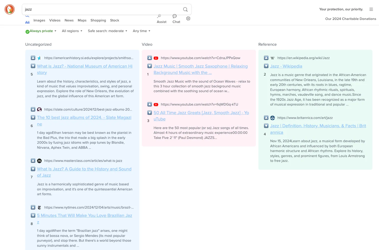The image size is (379, 250).
Task: Open Our 2024 Charitable Donations link
Action: tap(350, 19)
